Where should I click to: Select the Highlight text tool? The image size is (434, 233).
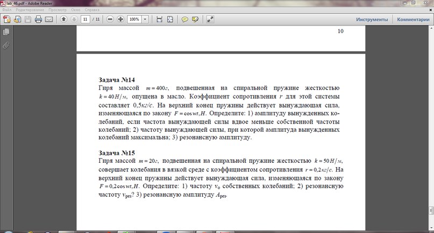click(x=195, y=19)
